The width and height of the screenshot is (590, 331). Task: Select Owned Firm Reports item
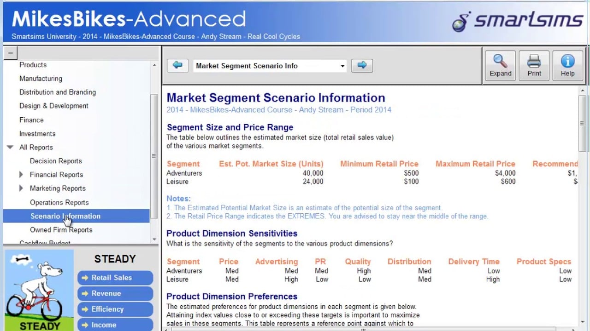tap(61, 230)
